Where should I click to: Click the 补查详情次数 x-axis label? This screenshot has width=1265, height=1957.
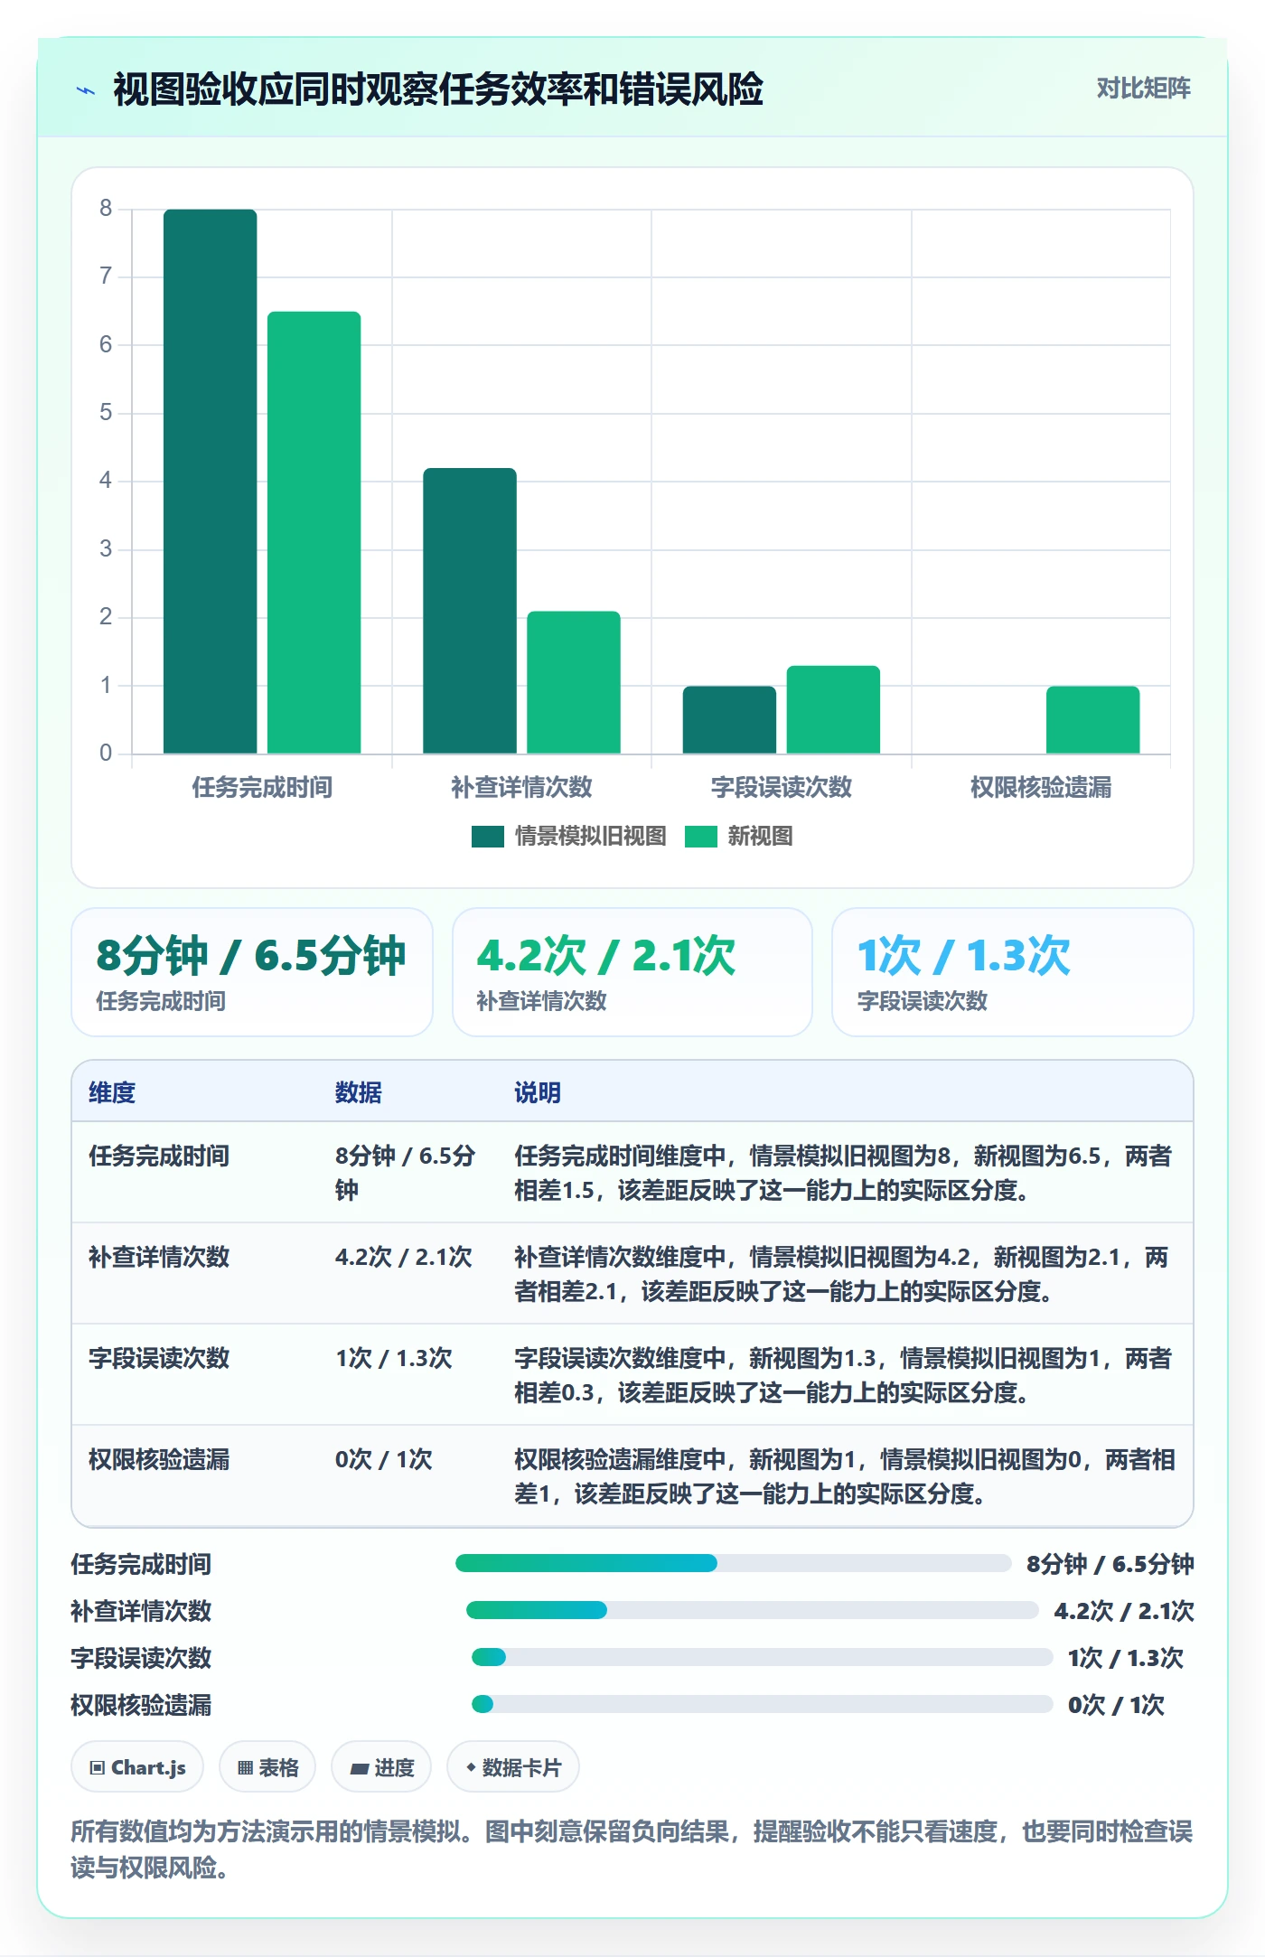click(521, 787)
